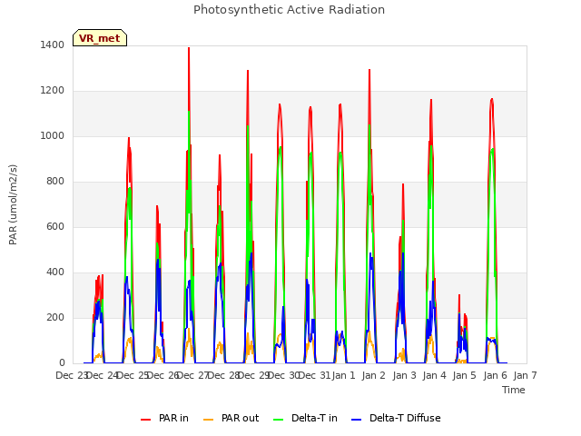
Task: Click the 400 y-axis tick label
Action: tap(55, 272)
